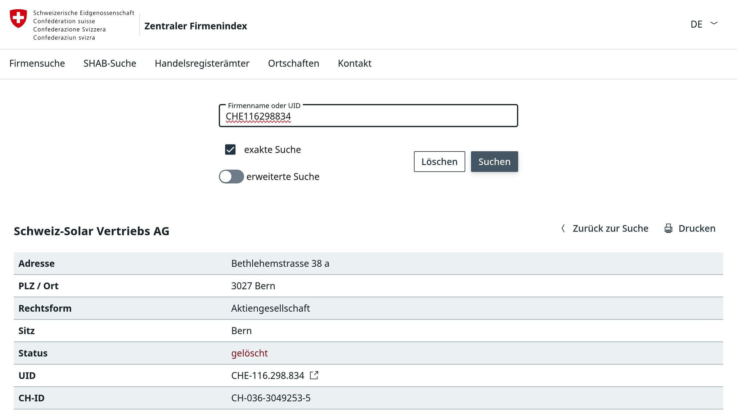Viewport: 737px width, 414px height.
Task: Click the Zentraler Firmenindex title
Action: (196, 26)
